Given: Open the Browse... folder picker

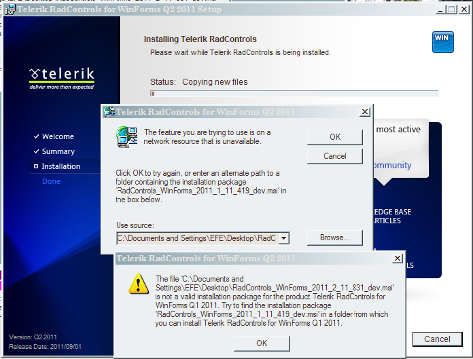Looking at the screenshot, I should [x=335, y=238].
